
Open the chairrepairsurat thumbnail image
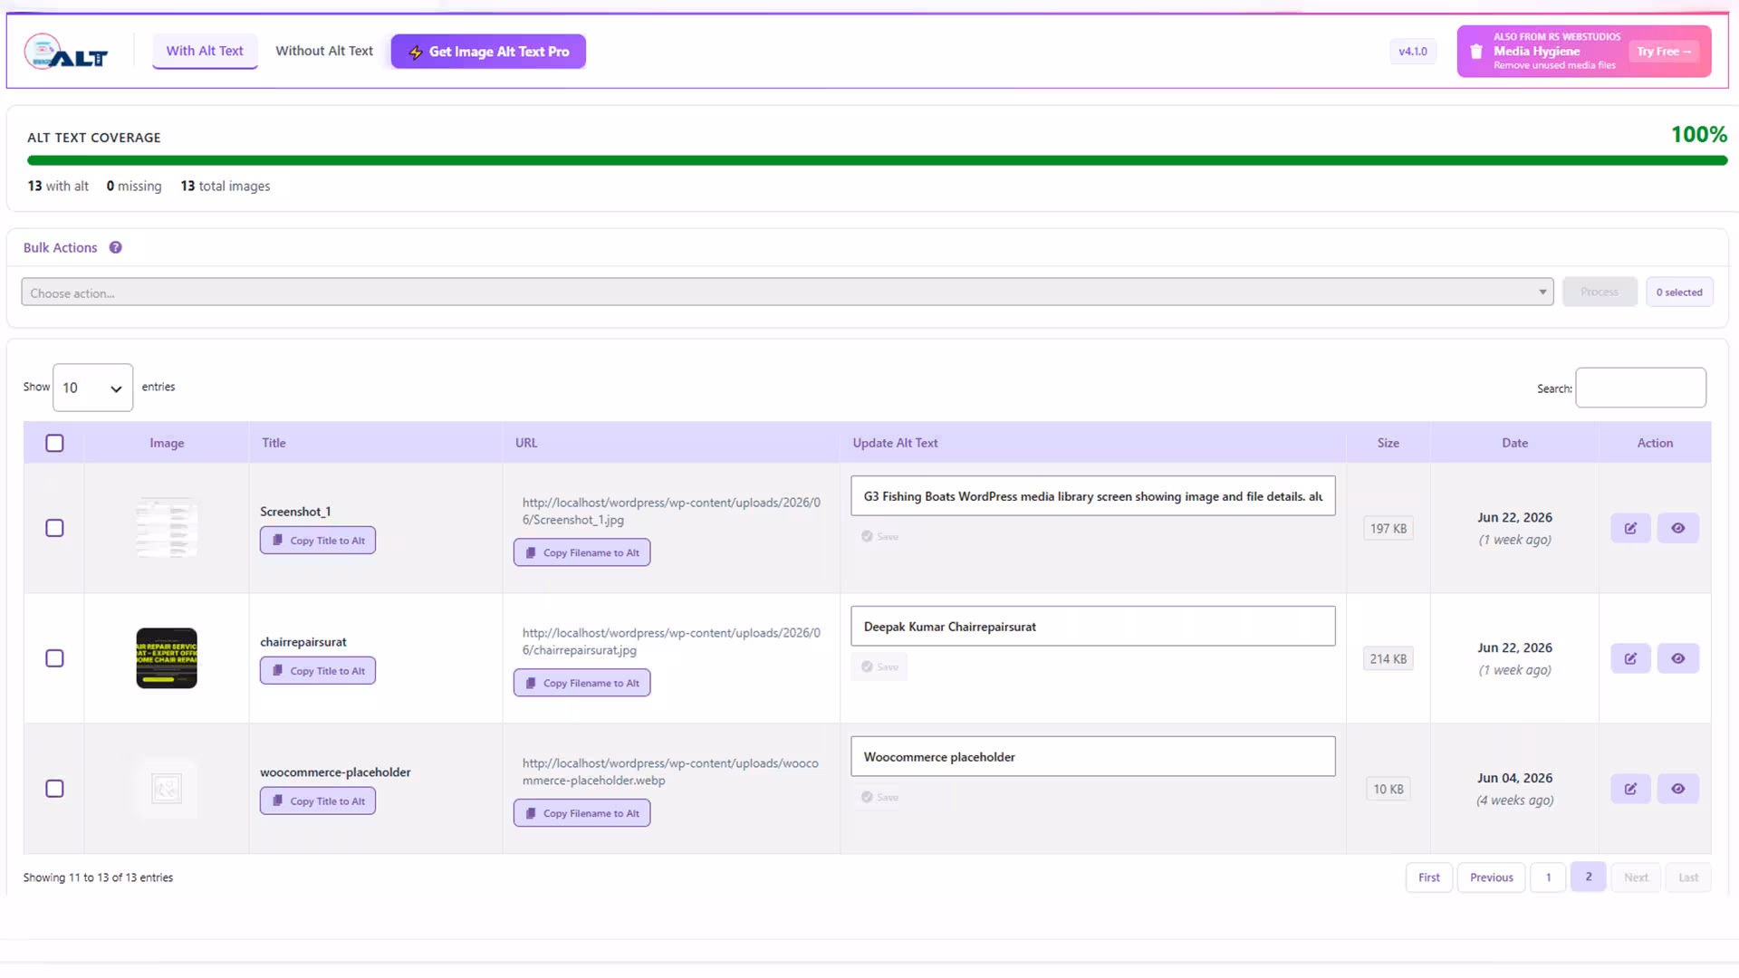tap(167, 658)
